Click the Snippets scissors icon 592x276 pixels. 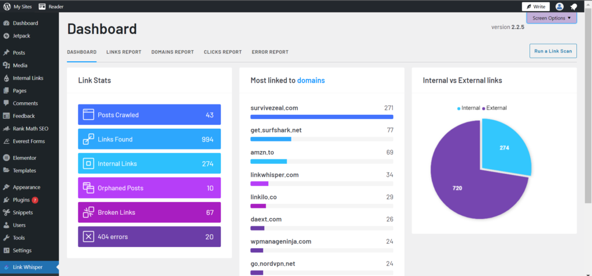(6, 212)
